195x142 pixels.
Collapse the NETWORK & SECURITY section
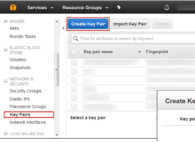pyautogui.click(x=6, y=81)
